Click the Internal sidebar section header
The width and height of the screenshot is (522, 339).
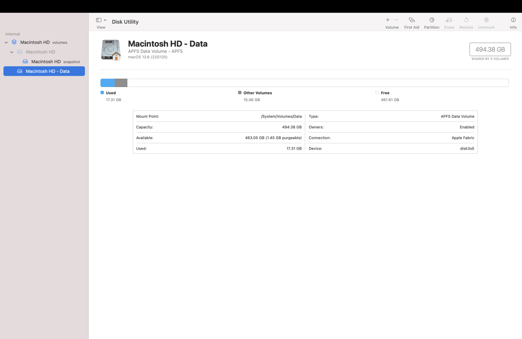tap(13, 34)
